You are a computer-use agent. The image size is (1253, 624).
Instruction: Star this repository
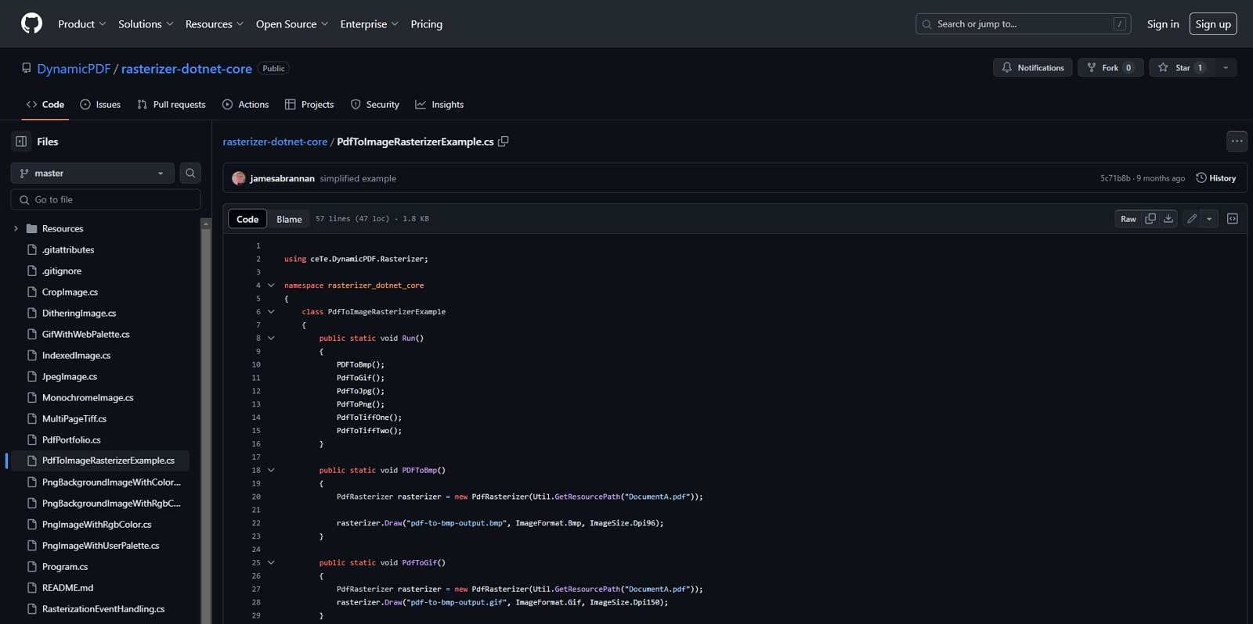pos(1182,68)
